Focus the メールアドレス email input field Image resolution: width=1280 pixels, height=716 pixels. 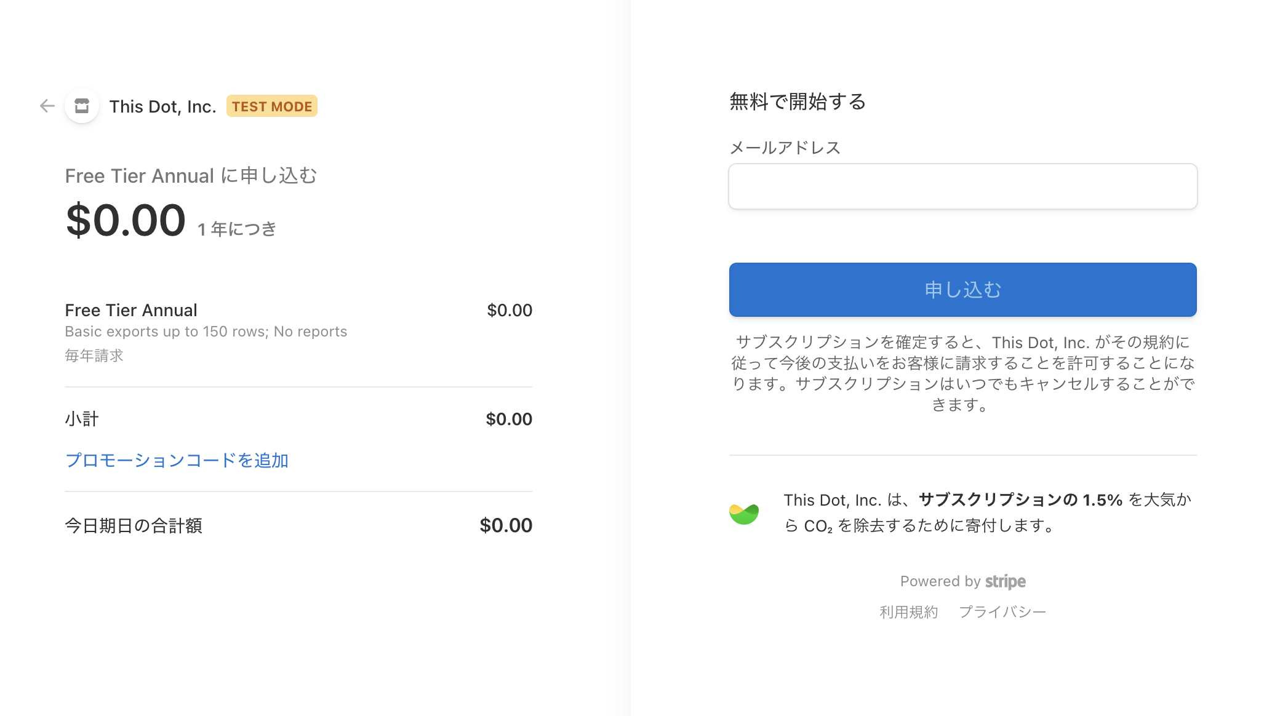962,186
